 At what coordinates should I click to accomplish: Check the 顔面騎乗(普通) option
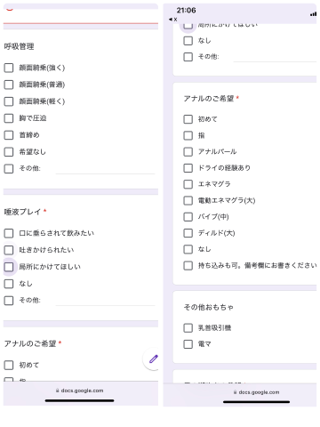pyautogui.click(x=9, y=85)
